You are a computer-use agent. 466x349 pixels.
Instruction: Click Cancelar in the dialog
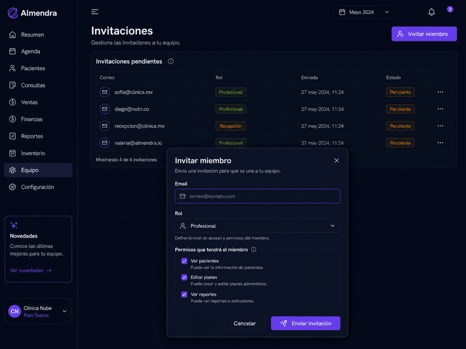point(244,323)
